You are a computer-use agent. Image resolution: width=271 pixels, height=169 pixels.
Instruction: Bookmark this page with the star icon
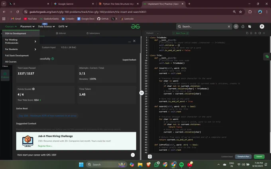[240, 12]
